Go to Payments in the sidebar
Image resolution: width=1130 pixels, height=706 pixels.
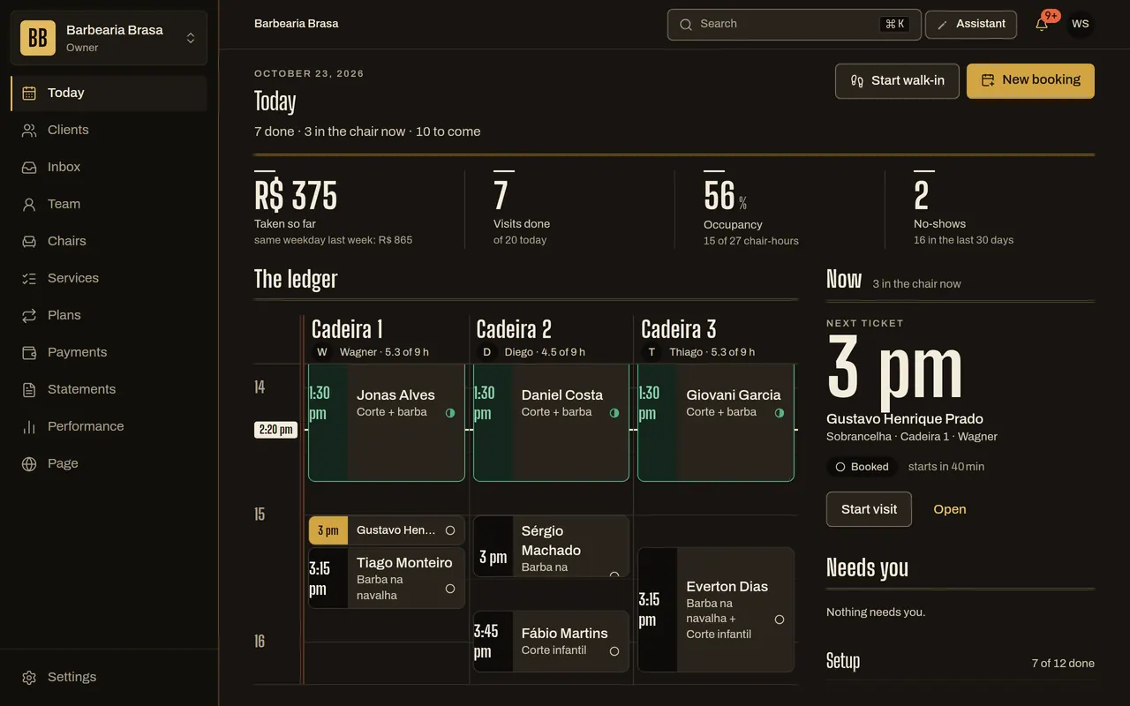(109, 352)
